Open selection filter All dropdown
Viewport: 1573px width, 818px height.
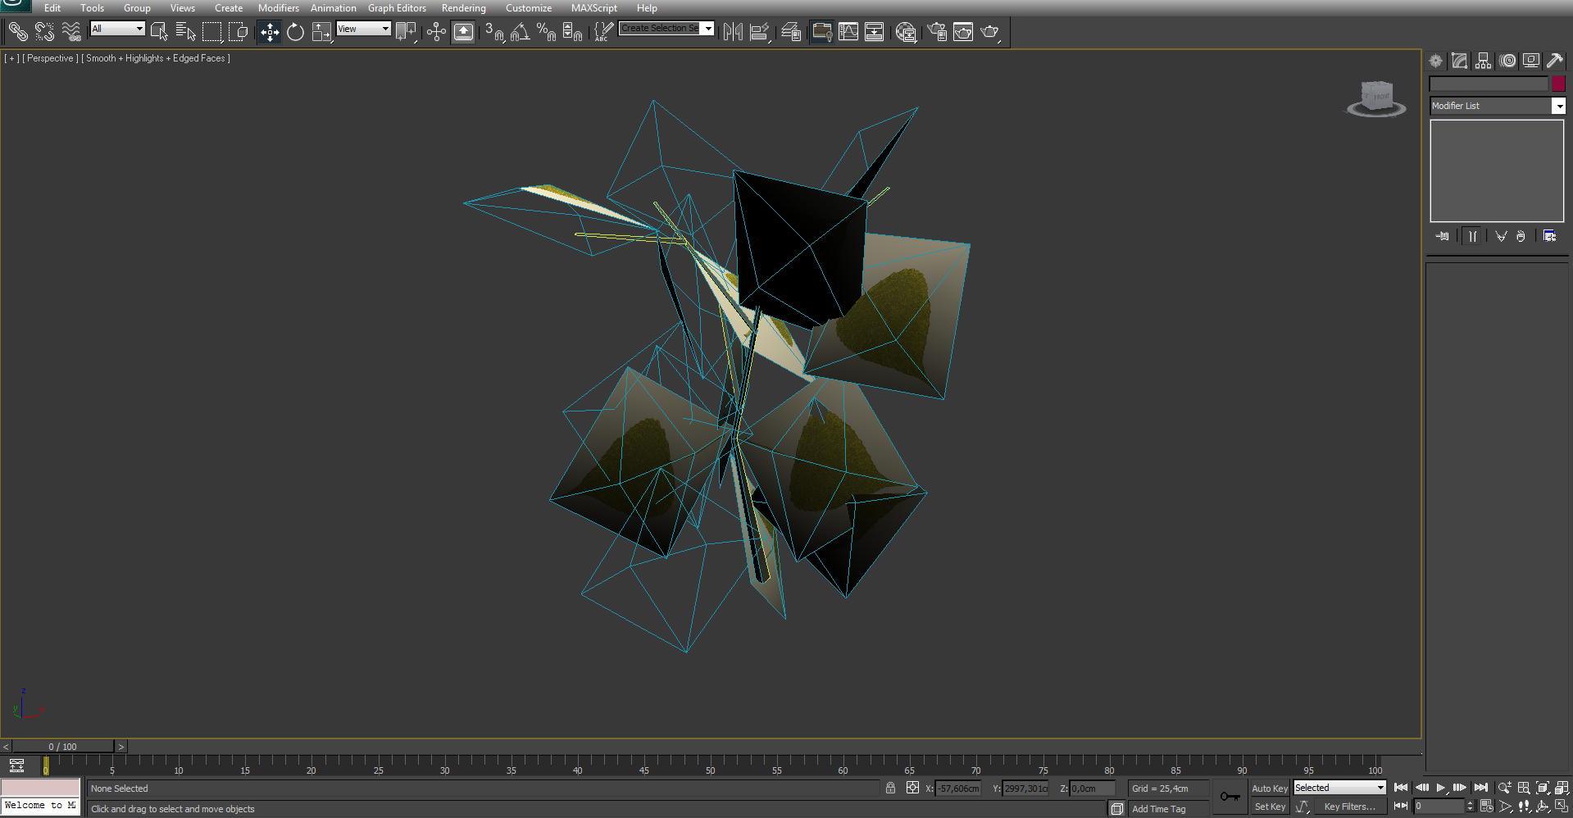pos(117,29)
